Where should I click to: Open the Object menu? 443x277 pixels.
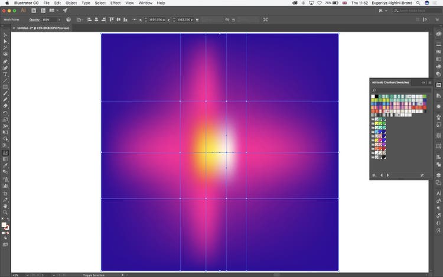(x=71, y=3)
